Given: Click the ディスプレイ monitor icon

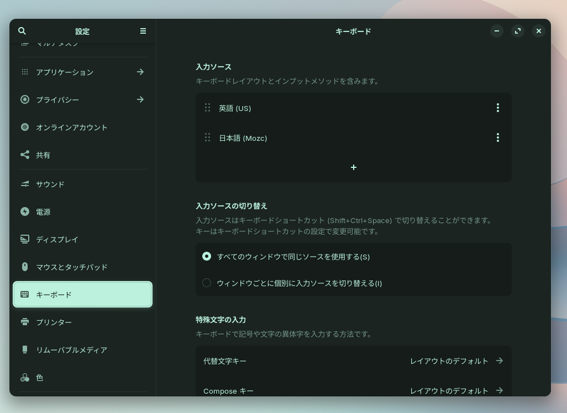Looking at the screenshot, I should point(24,239).
